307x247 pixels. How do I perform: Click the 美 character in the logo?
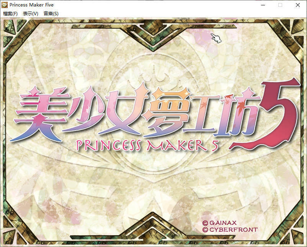coord(36,115)
